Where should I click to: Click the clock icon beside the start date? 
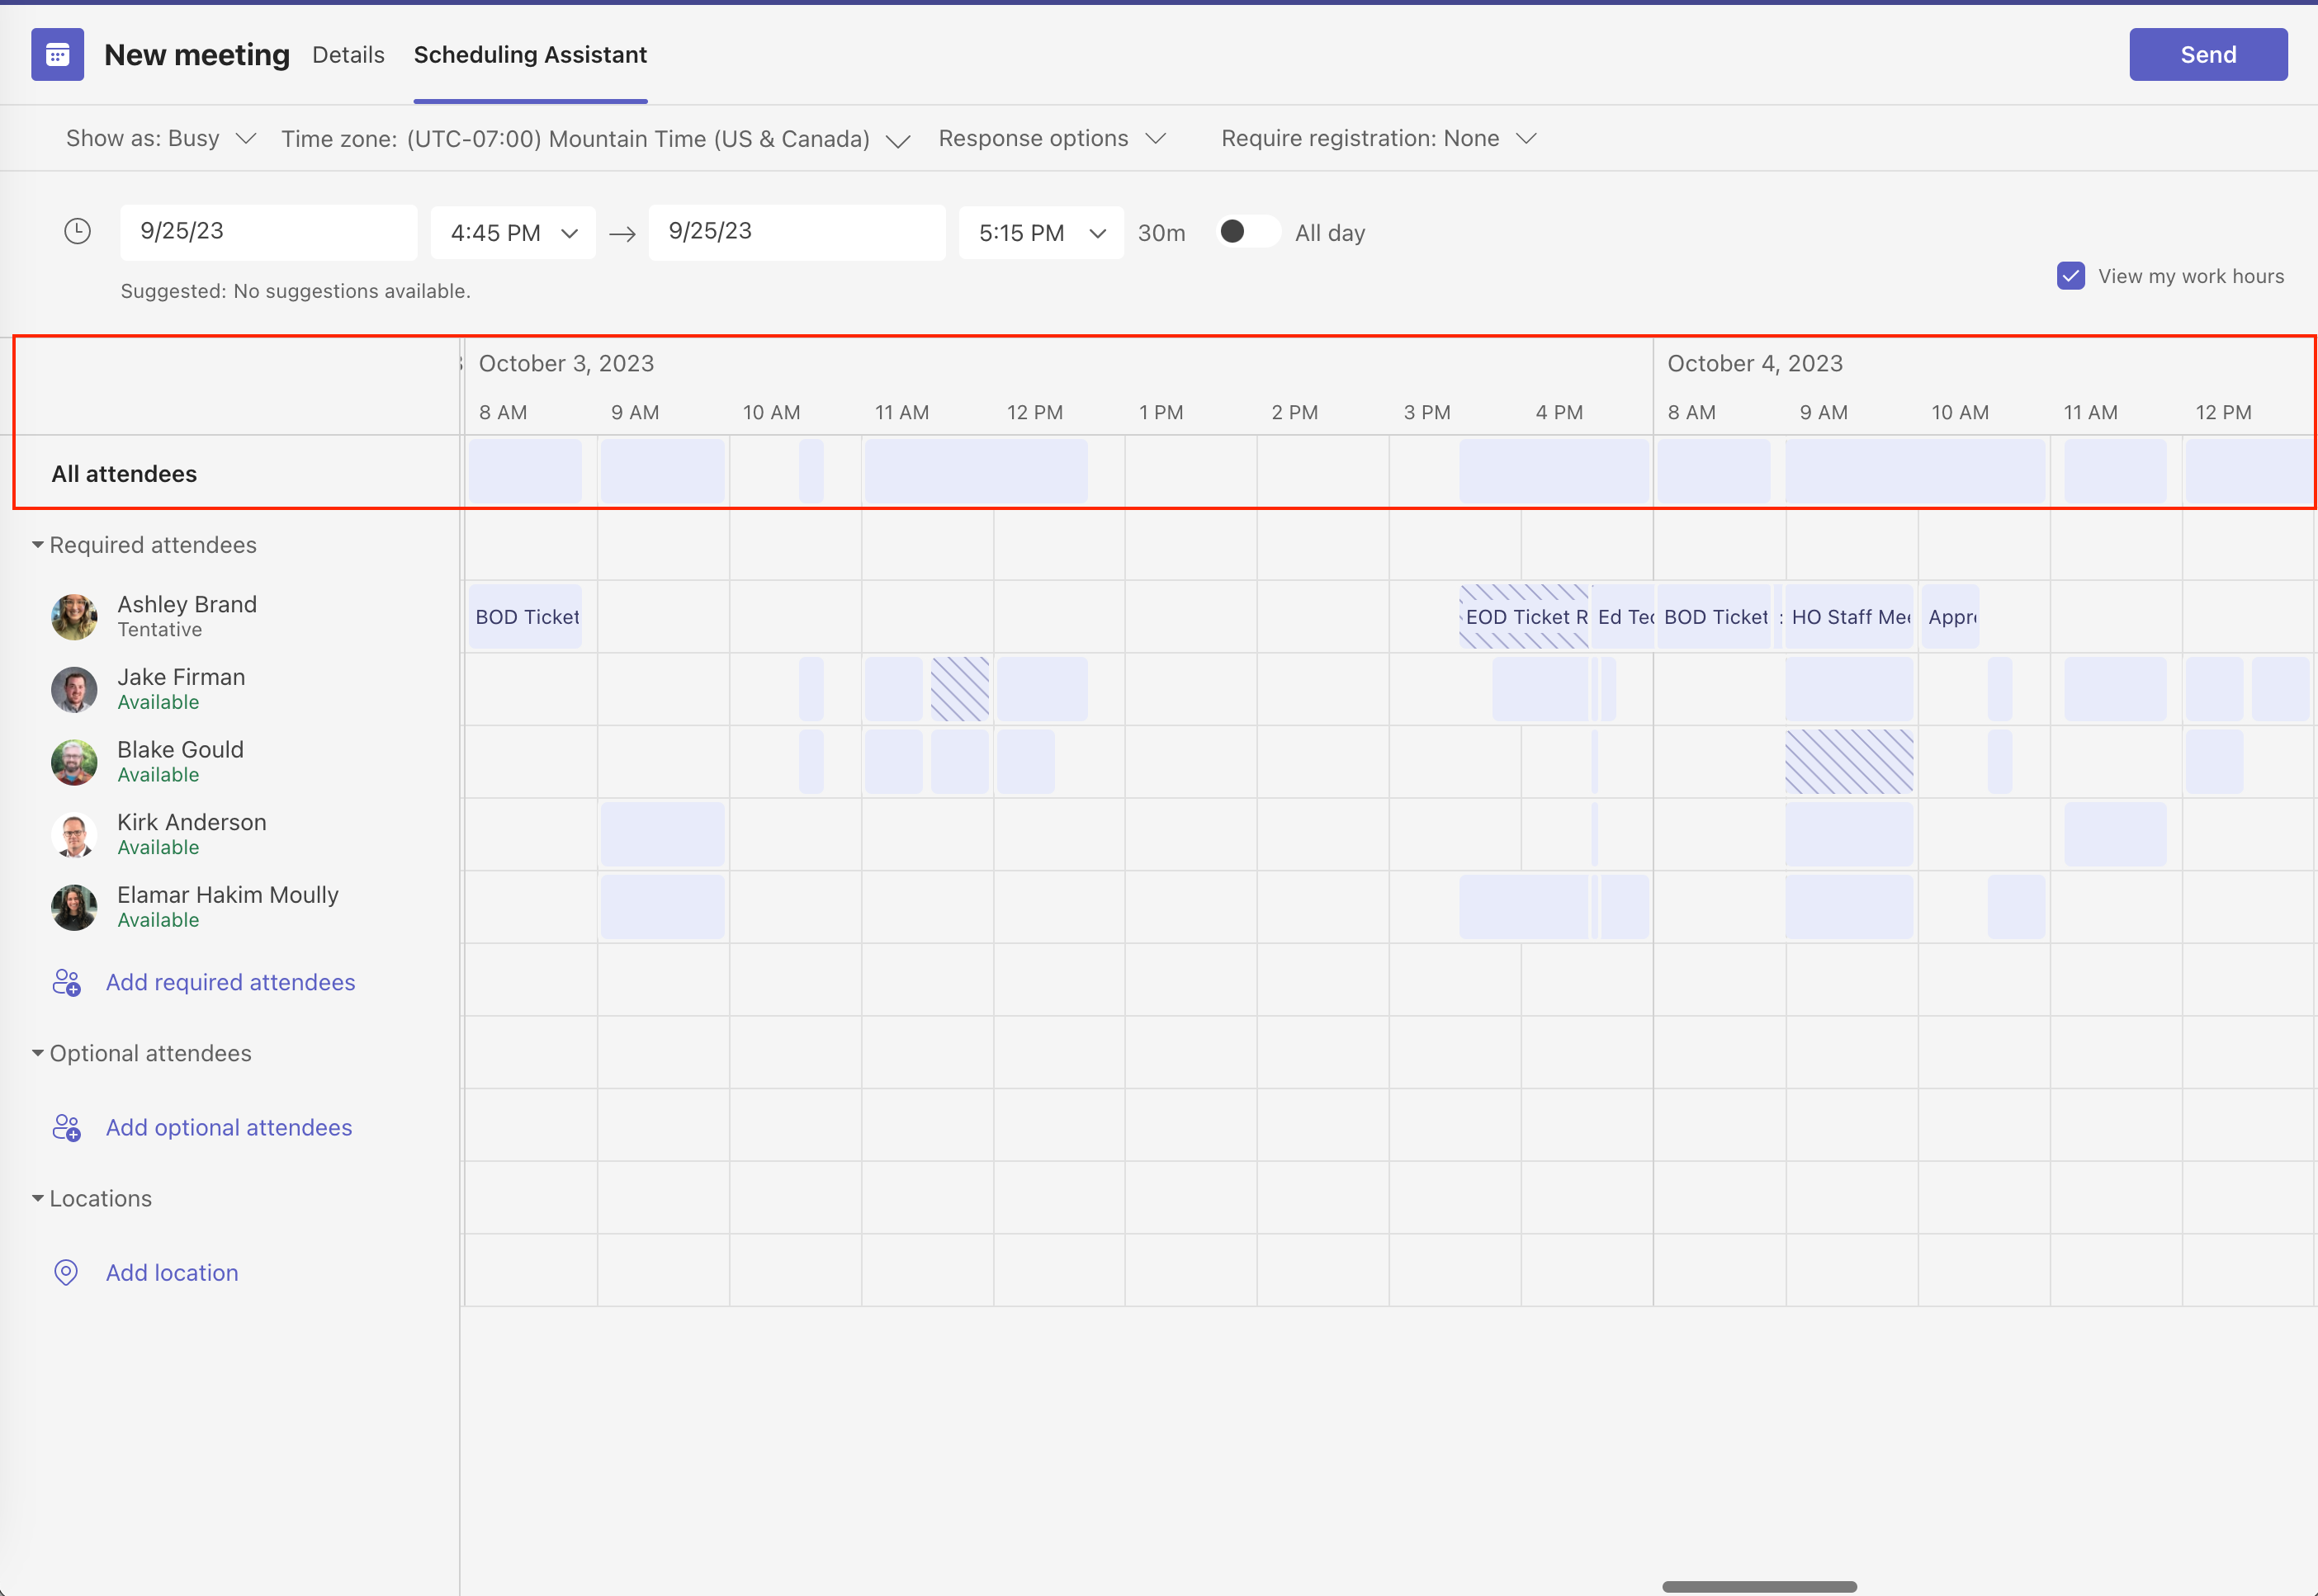77,231
